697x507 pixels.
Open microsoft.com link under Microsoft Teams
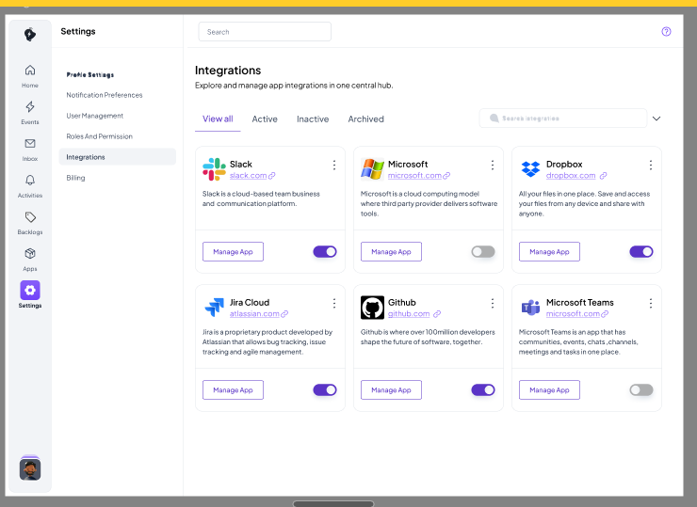tap(573, 314)
